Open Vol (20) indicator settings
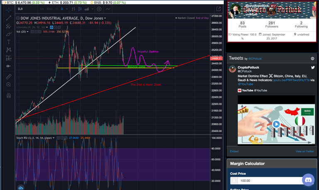 36,31
